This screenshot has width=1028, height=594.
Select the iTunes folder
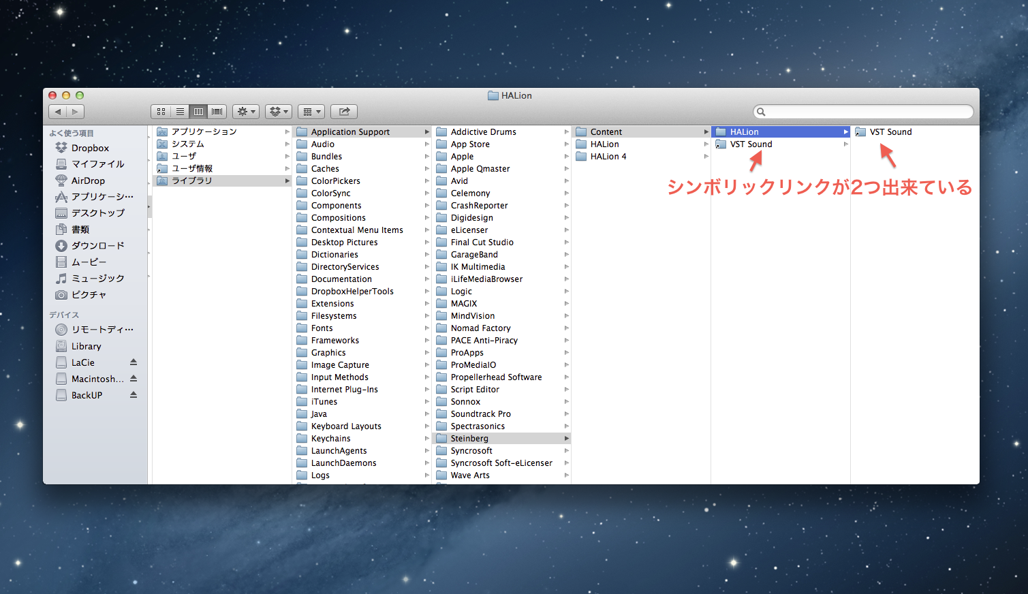tap(362, 401)
